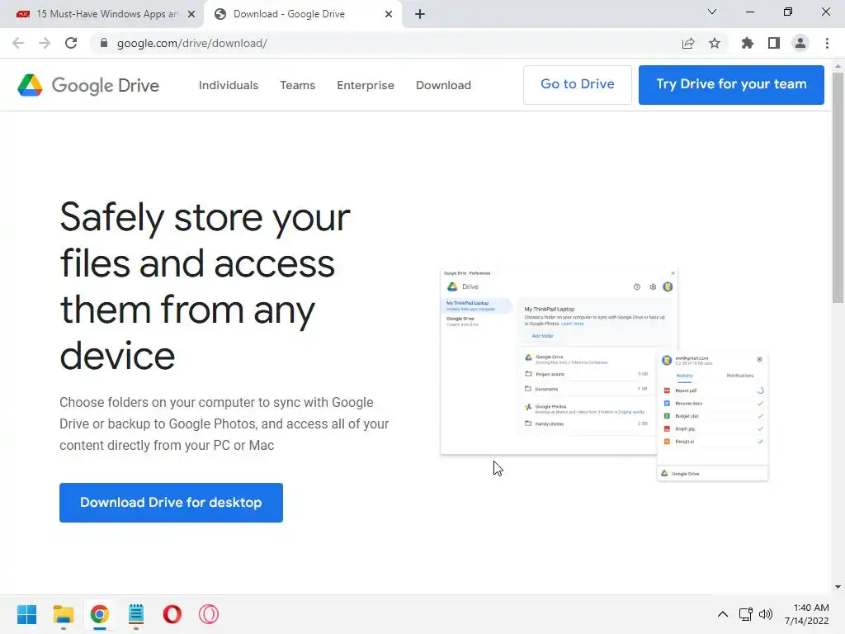Reload the page with refresh icon
Image resolution: width=845 pixels, height=634 pixels.
71,43
